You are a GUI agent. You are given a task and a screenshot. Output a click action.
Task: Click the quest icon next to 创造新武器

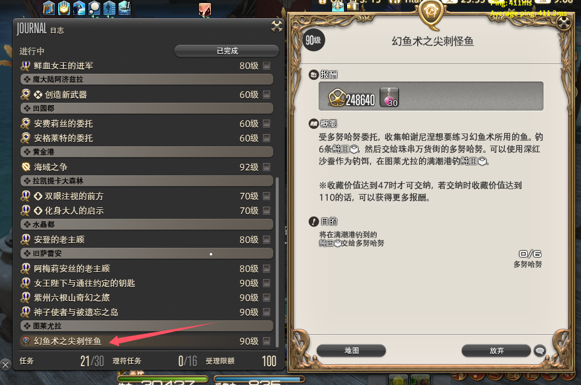(x=25, y=94)
